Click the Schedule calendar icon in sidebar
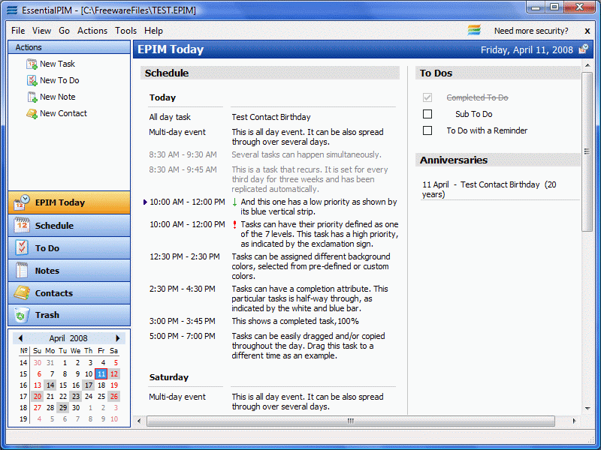Screen dimensions: 601x450 (x=22, y=226)
